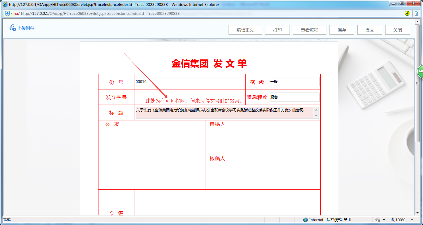Click the Internet zone globe icon
This screenshot has height=225, width=423.
306,220
